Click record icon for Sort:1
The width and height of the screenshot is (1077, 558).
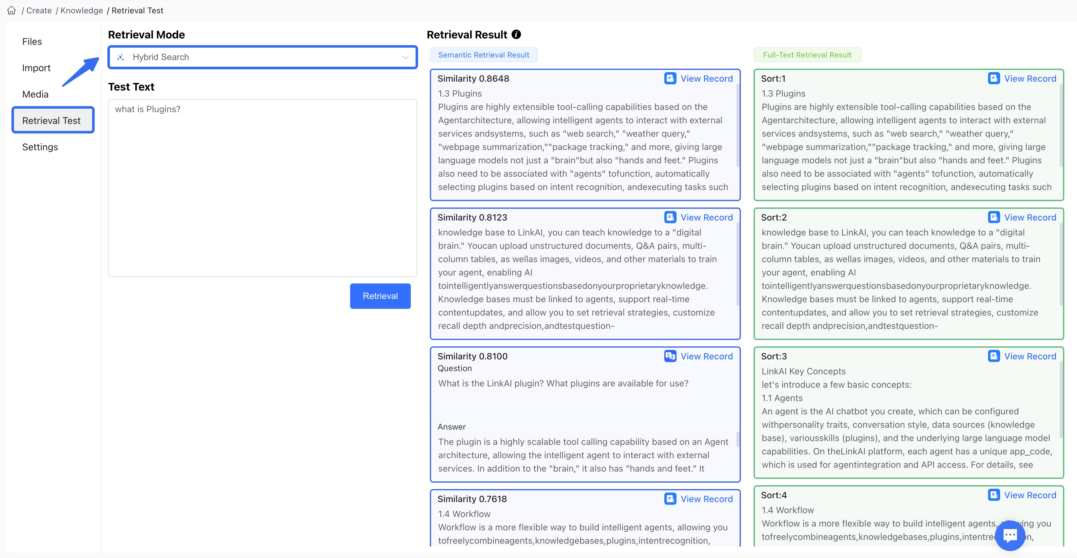[994, 78]
